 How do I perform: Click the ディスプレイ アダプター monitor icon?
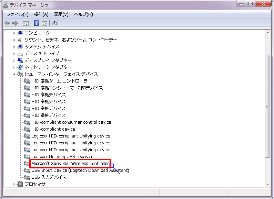(20, 60)
